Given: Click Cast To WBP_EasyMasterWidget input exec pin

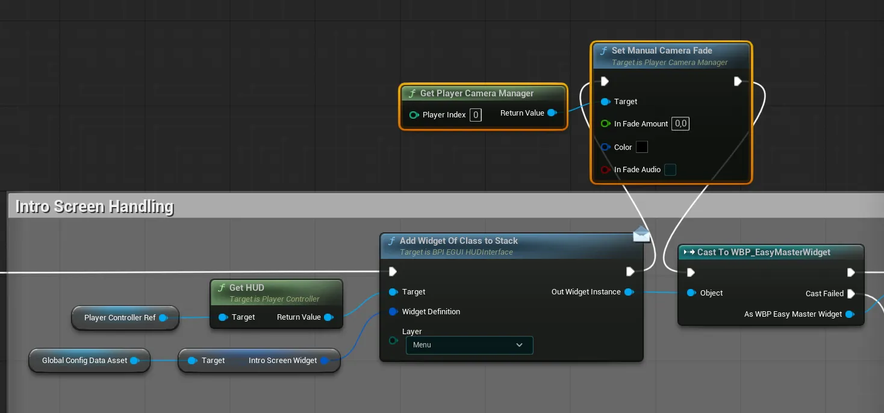Looking at the screenshot, I should [x=691, y=273].
